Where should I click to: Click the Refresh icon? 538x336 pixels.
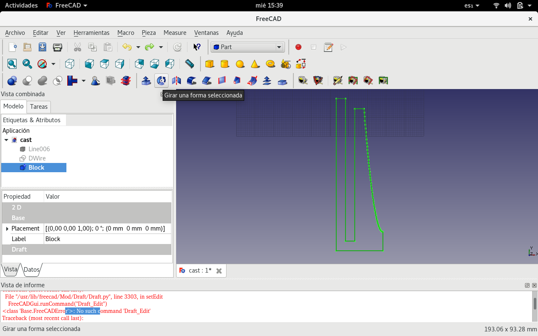[x=177, y=47]
